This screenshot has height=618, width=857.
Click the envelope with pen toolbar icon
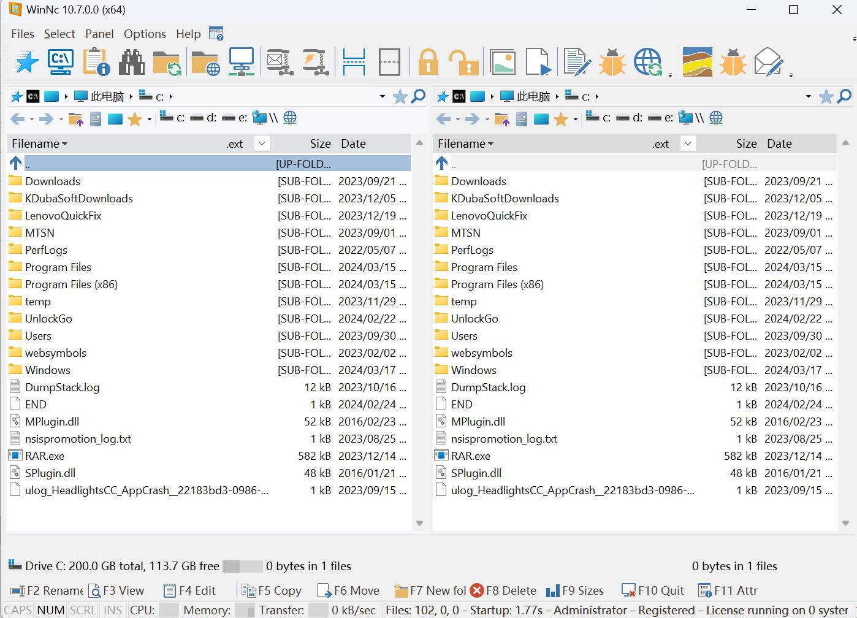pos(769,62)
